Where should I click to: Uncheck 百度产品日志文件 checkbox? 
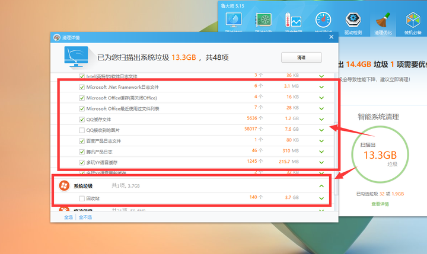click(82, 141)
